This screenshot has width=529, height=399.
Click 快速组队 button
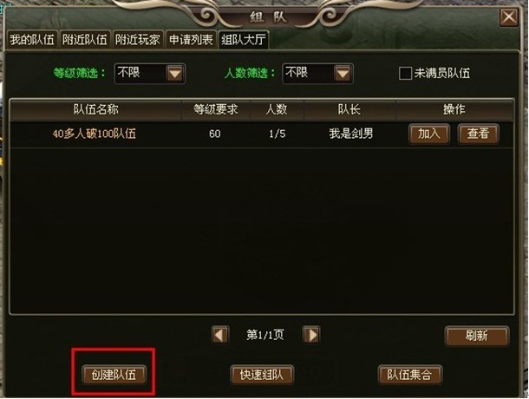[261, 375]
